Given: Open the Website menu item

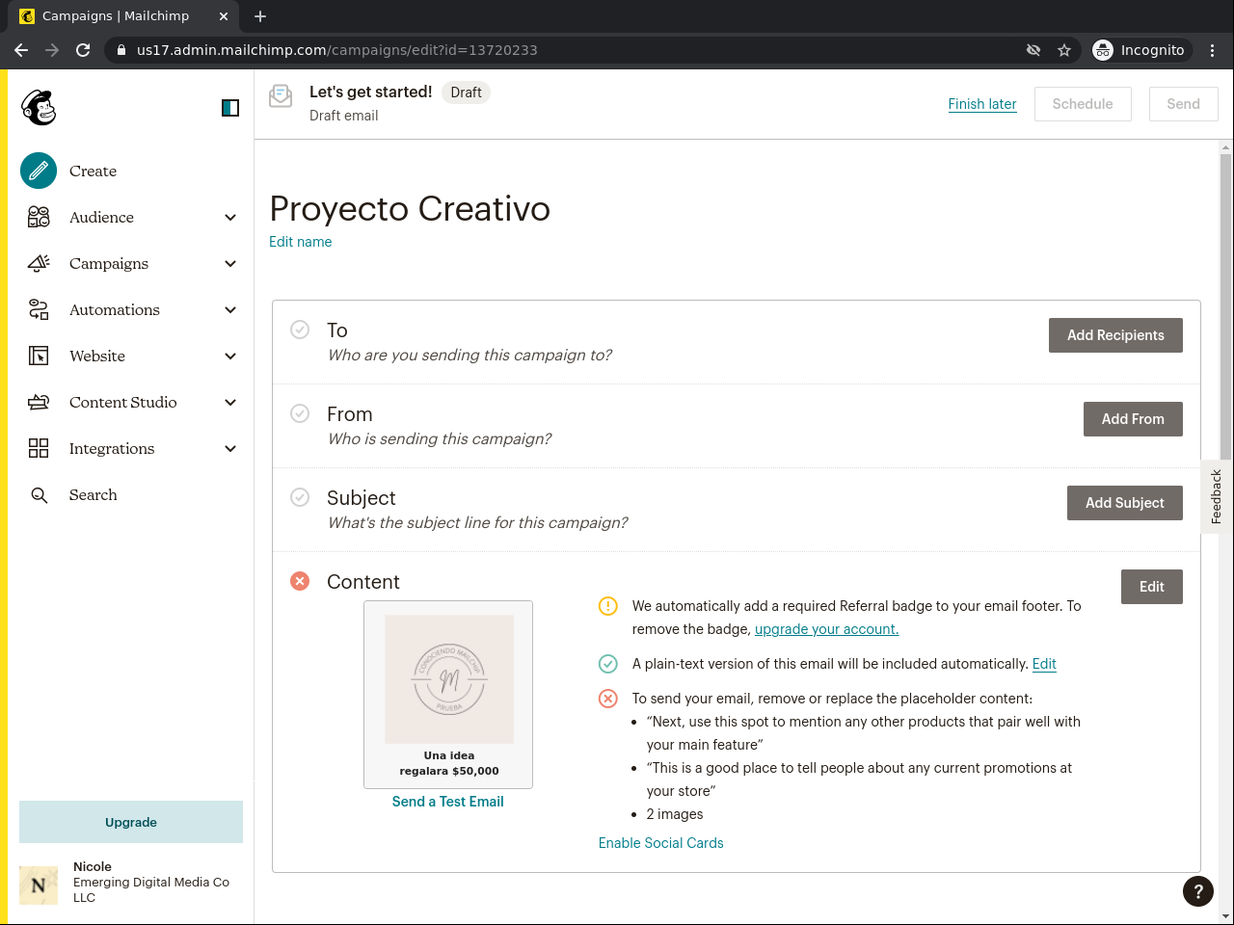Looking at the screenshot, I should pyautogui.click(x=97, y=357).
